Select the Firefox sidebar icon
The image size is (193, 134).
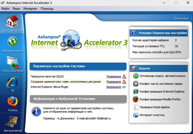click(13, 102)
